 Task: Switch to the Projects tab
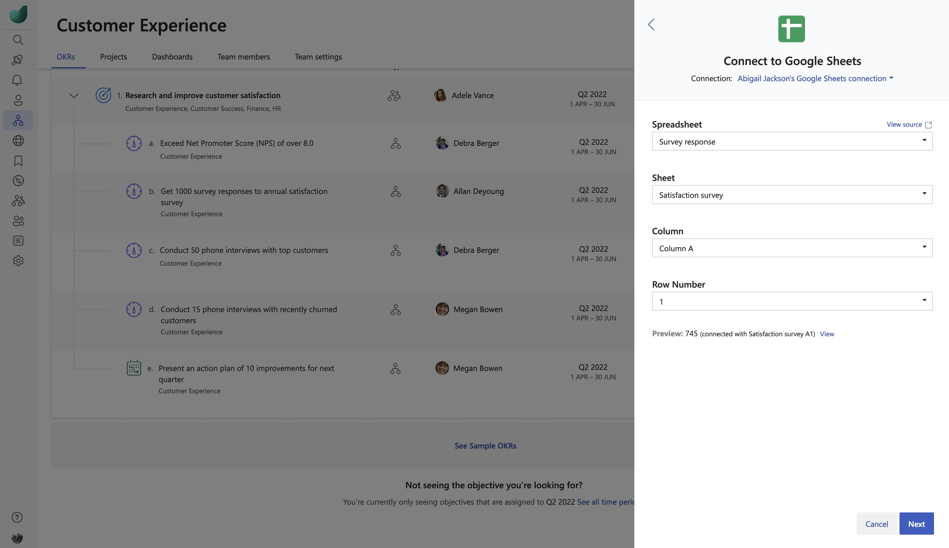[x=113, y=57]
